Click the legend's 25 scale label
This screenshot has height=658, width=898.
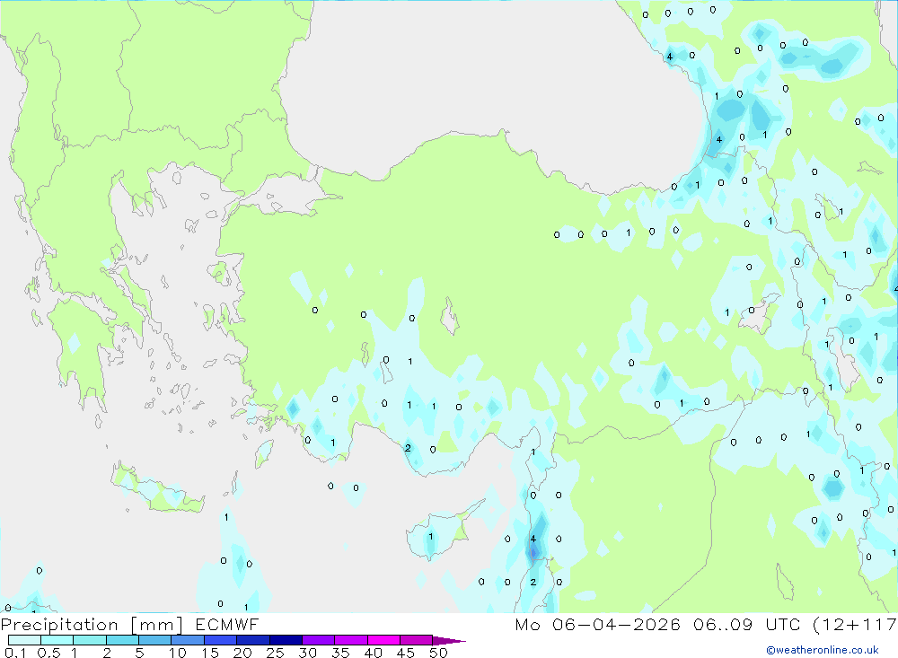click(x=275, y=653)
